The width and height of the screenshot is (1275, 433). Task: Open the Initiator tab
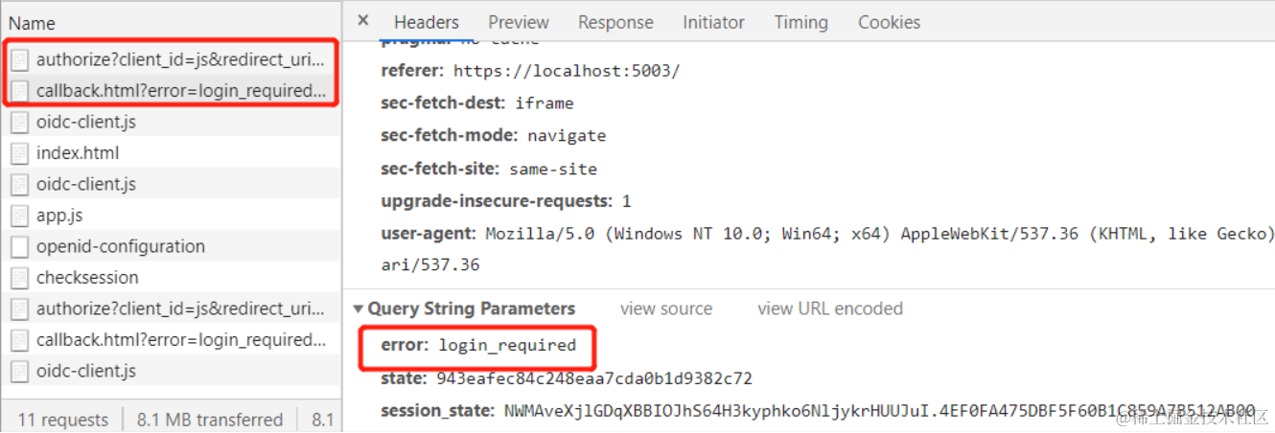(713, 22)
